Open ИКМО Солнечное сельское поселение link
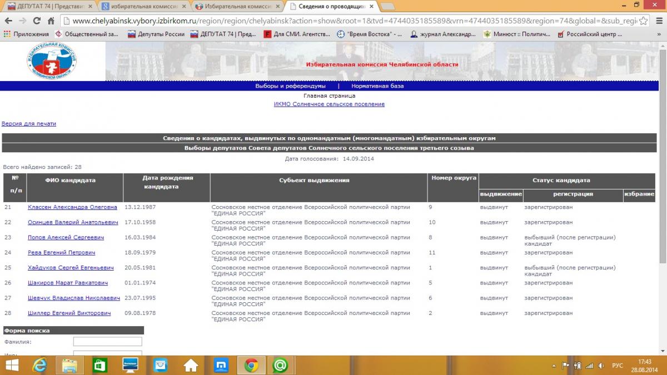Image resolution: width=667 pixels, height=375 pixels. tap(329, 104)
